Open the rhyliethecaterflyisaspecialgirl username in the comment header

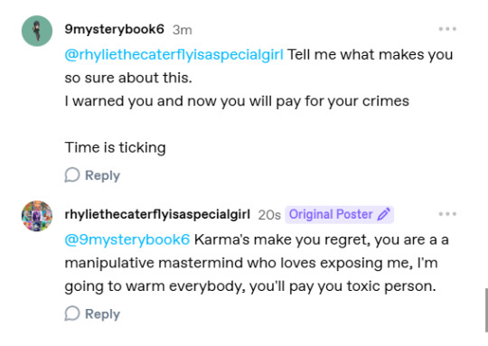pos(157,214)
